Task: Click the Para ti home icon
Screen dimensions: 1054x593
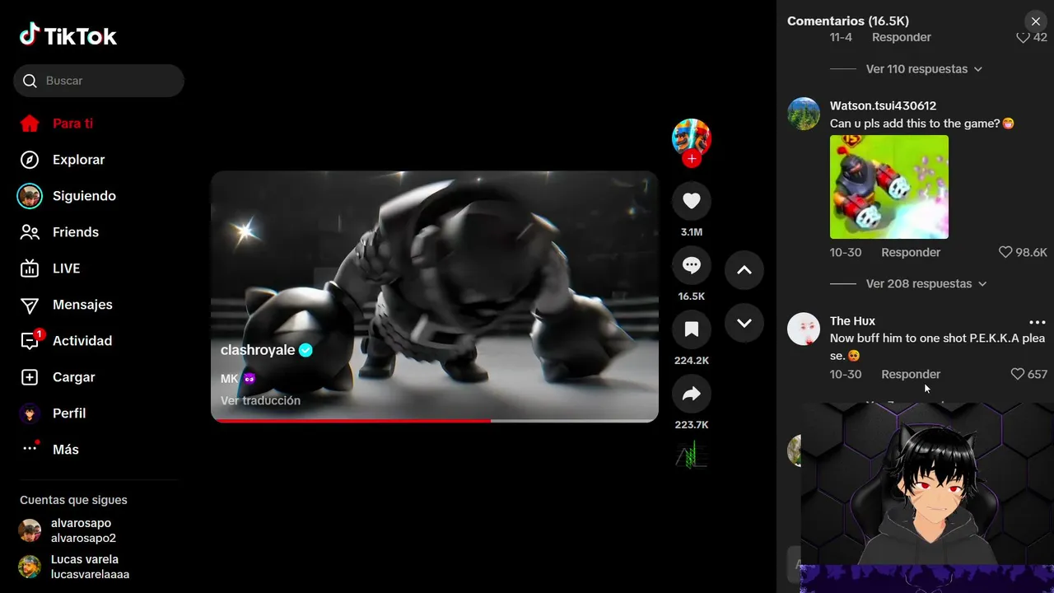Action: click(30, 124)
